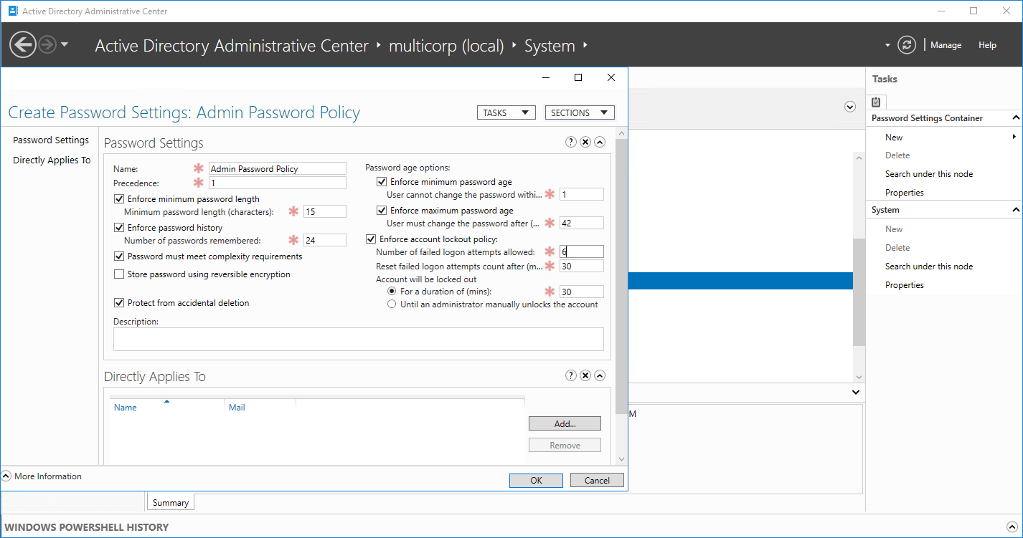
Task: Open the Help menu
Action: coord(987,45)
